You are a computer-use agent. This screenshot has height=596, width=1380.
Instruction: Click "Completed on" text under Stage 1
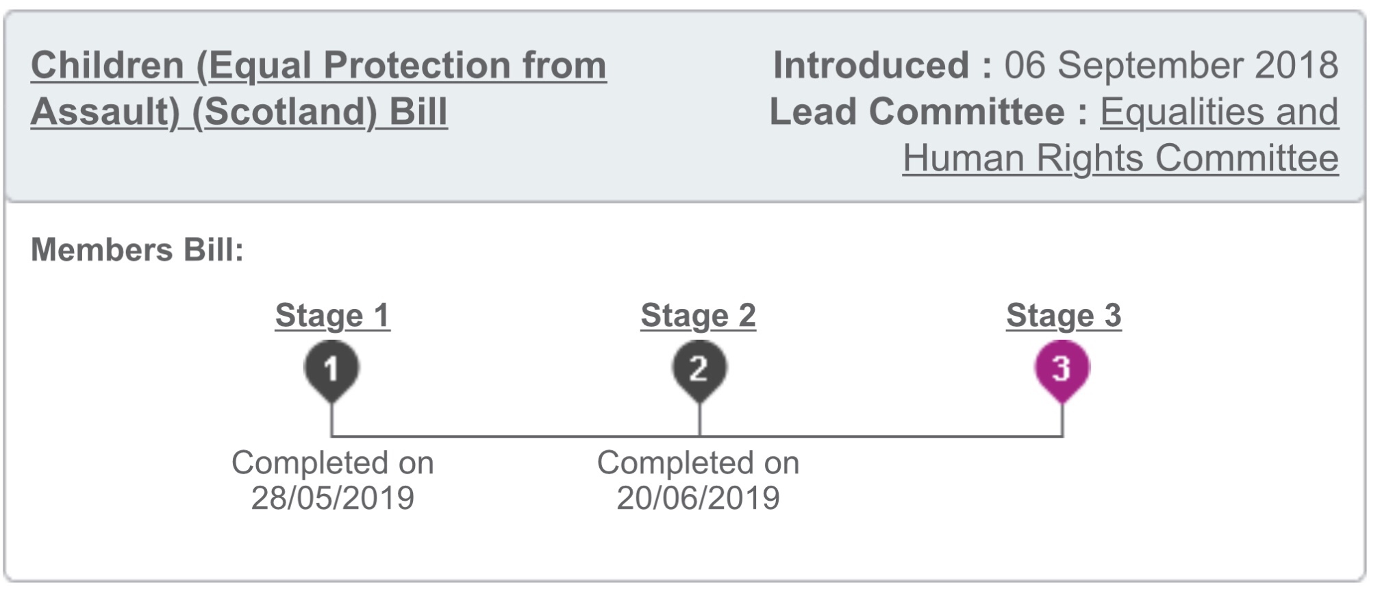[x=332, y=463]
